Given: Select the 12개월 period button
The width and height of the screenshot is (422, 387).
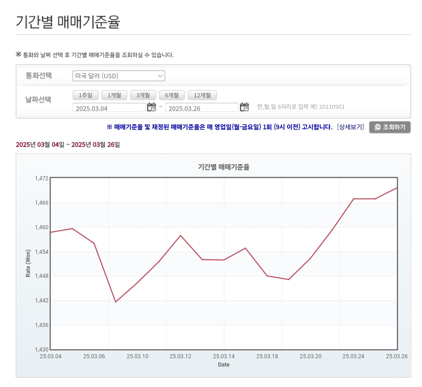Looking at the screenshot, I should click(x=202, y=95).
